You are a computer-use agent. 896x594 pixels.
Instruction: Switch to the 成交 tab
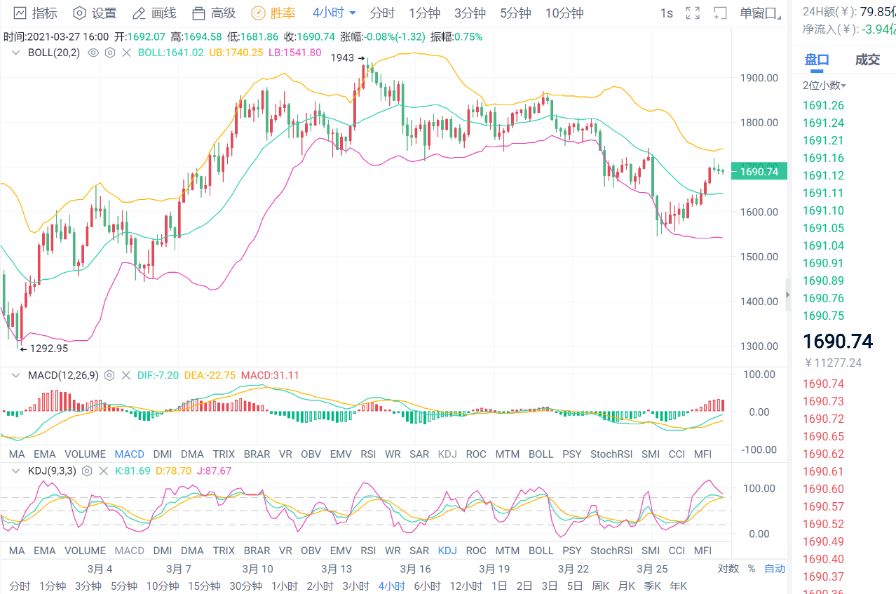coord(868,60)
